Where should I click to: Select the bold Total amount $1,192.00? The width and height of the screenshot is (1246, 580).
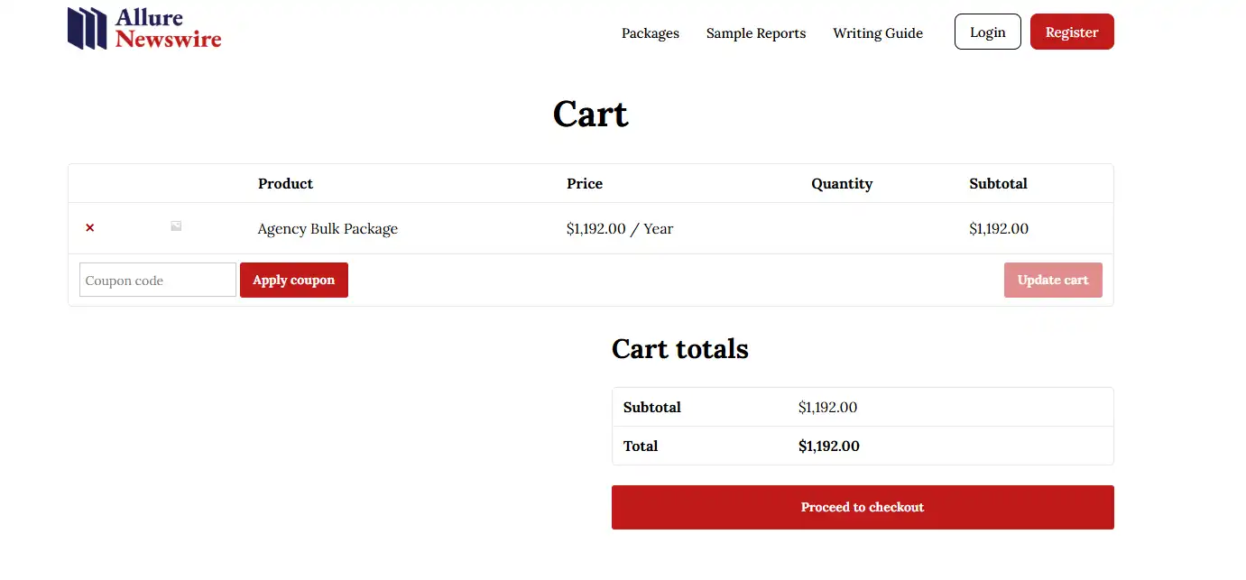pyautogui.click(x=829, y=446)
